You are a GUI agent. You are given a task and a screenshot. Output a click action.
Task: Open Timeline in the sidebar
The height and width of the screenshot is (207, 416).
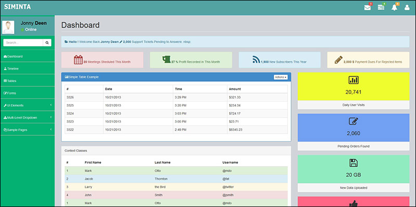pyautogui.click(x=28, y=69)
